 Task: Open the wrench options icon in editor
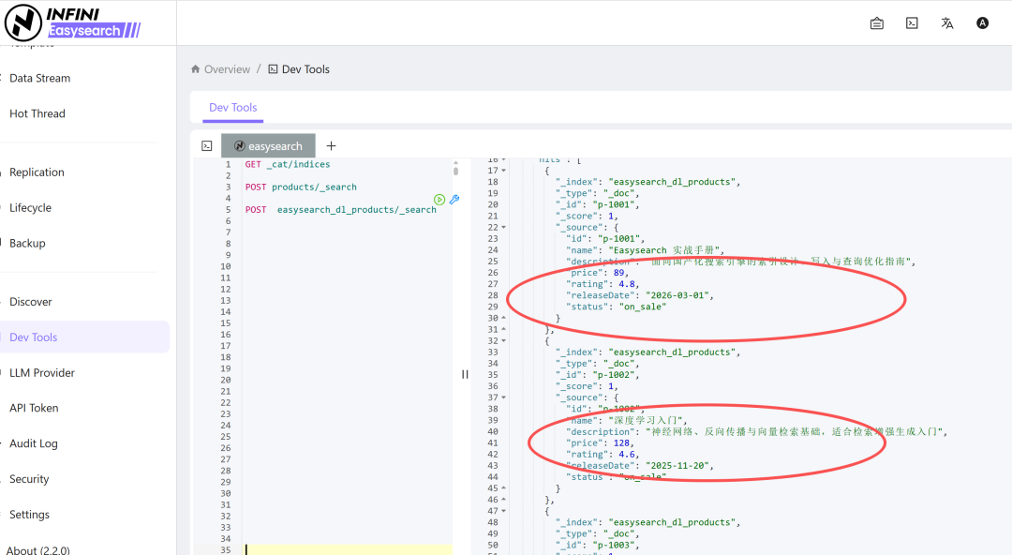pos(454,200)
